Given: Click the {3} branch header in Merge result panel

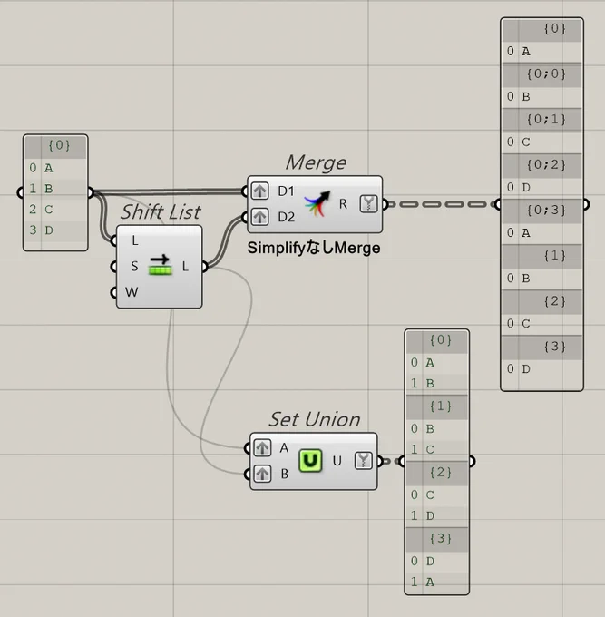Looking at the screenshot, I should coord(542,347).
